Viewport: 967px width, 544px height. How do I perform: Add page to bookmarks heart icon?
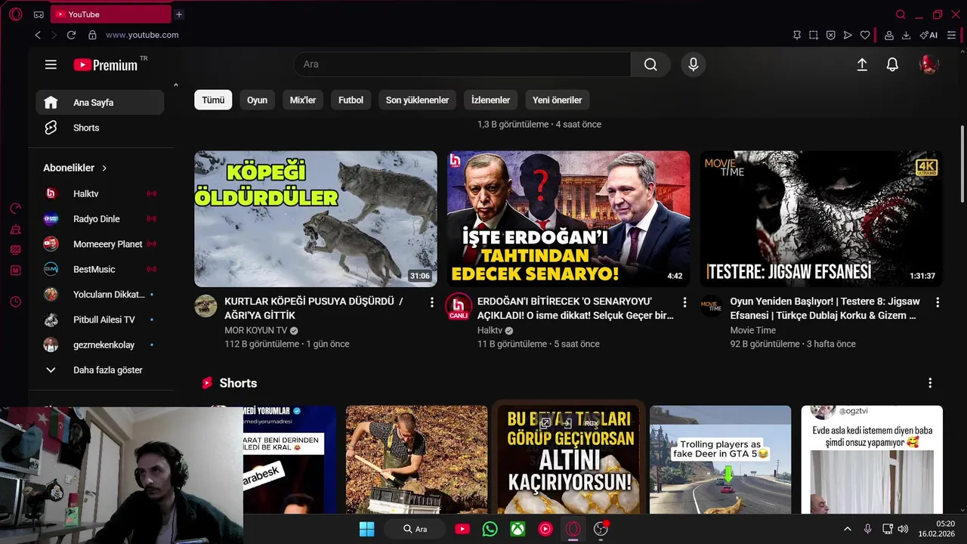865,35
